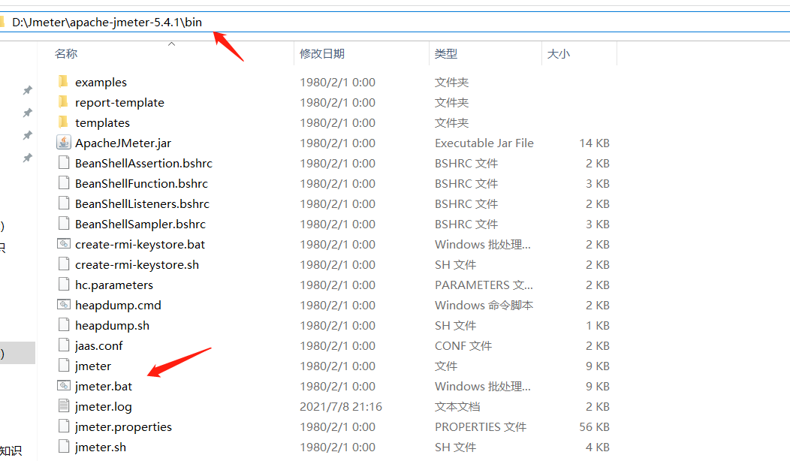Sort by the 类型 column header
The height and width of the screenshot is (461, 790).
(446, 54)
